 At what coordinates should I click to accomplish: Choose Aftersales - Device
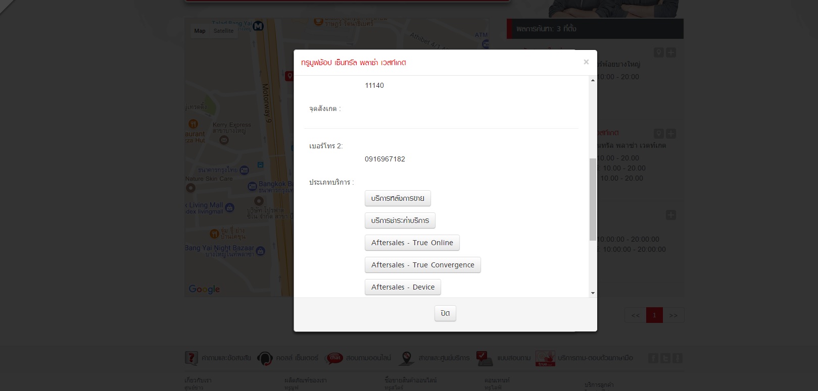pos(403,287)
